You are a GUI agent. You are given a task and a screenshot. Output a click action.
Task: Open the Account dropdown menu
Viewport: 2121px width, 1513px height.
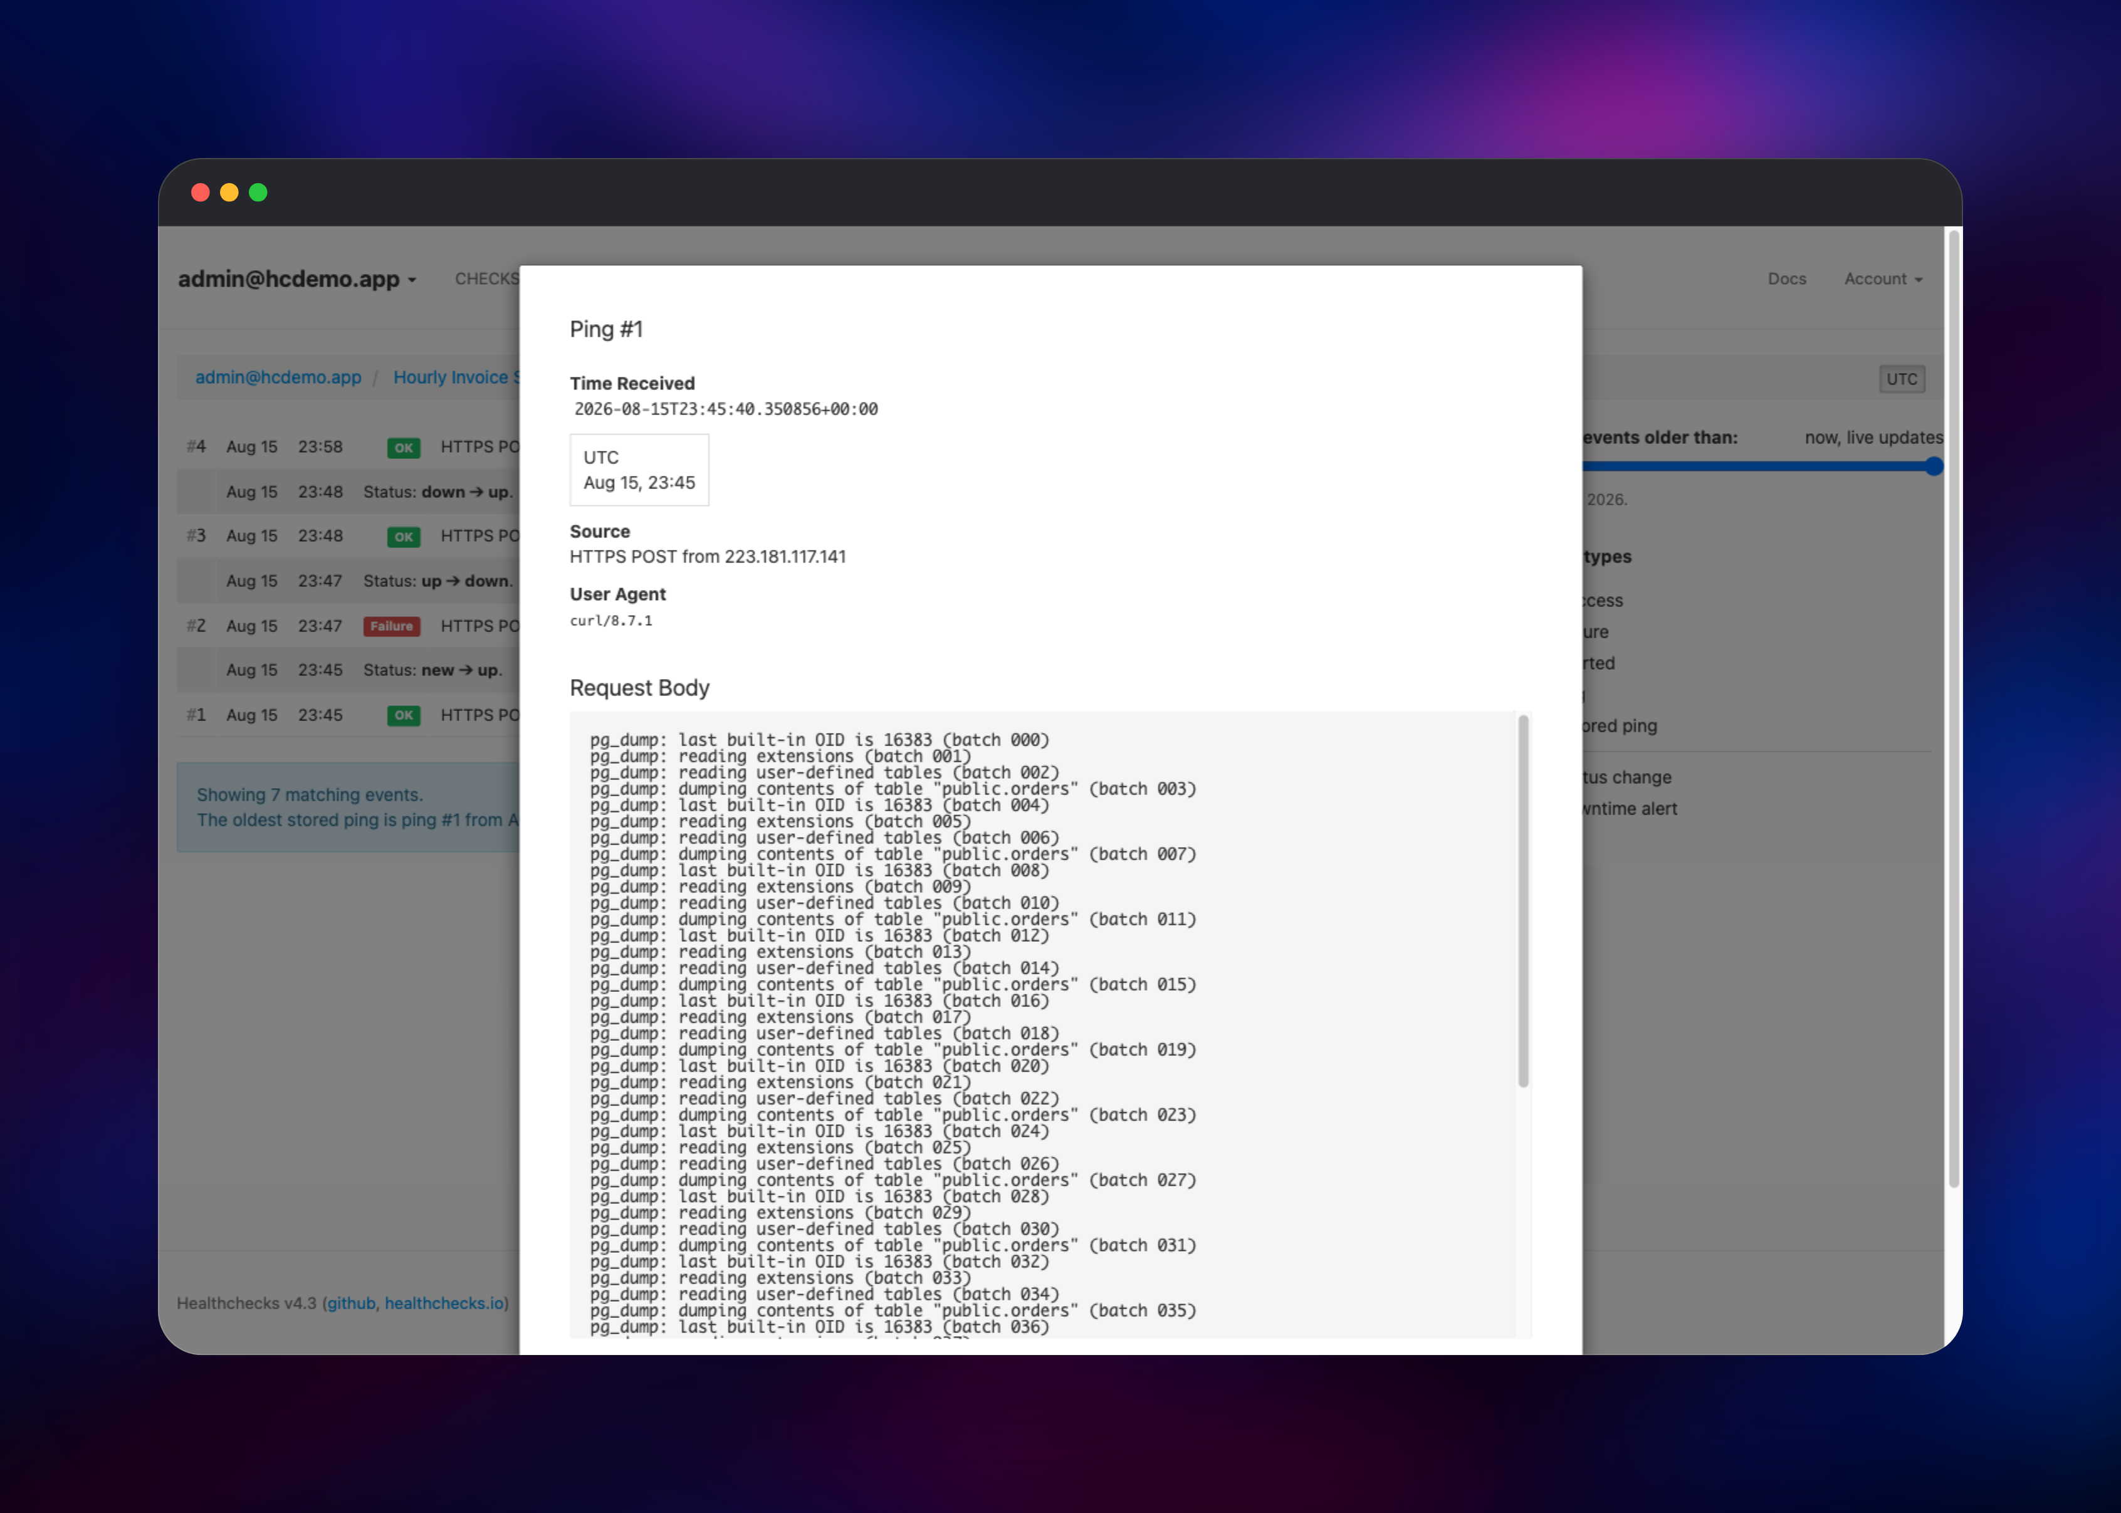click(1883, 278)
